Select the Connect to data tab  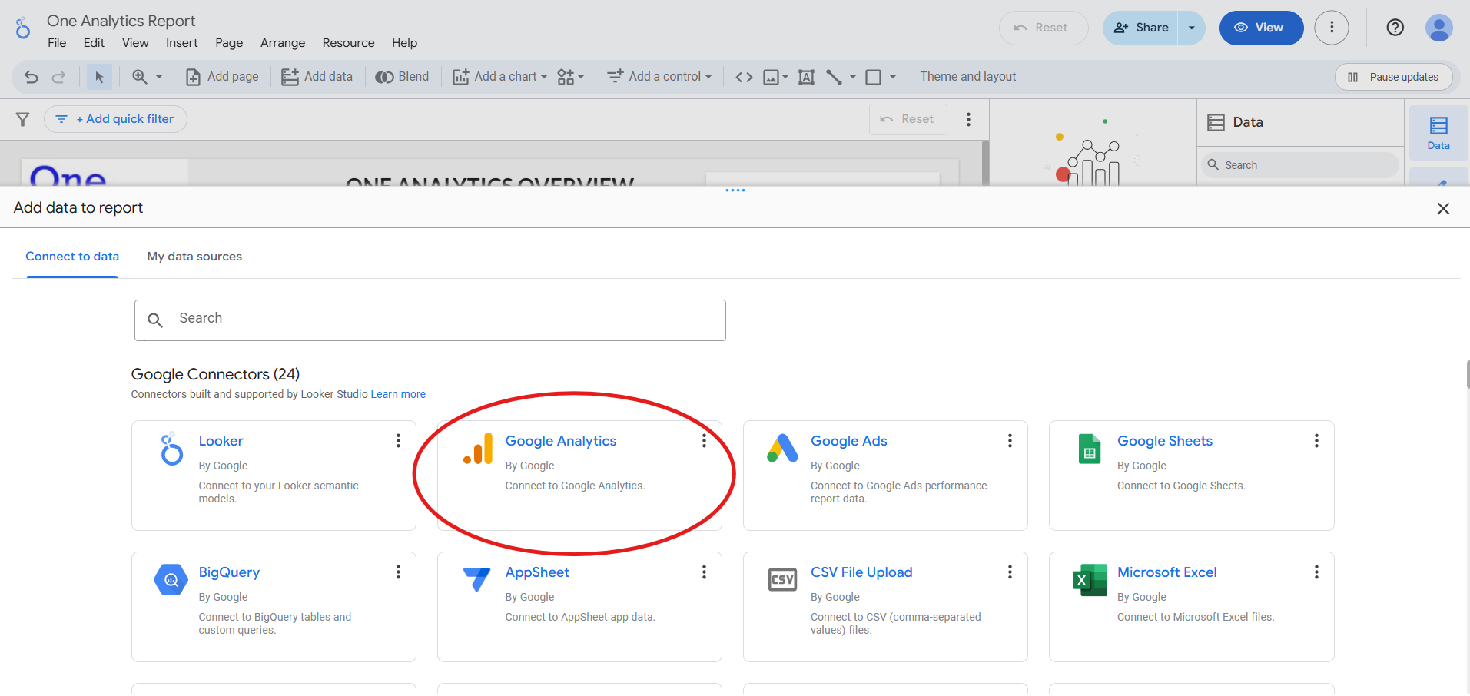click(72, 257)
